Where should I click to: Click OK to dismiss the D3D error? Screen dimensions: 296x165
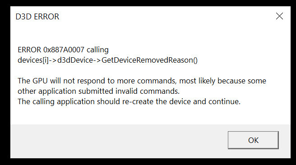tap(253, 140)
